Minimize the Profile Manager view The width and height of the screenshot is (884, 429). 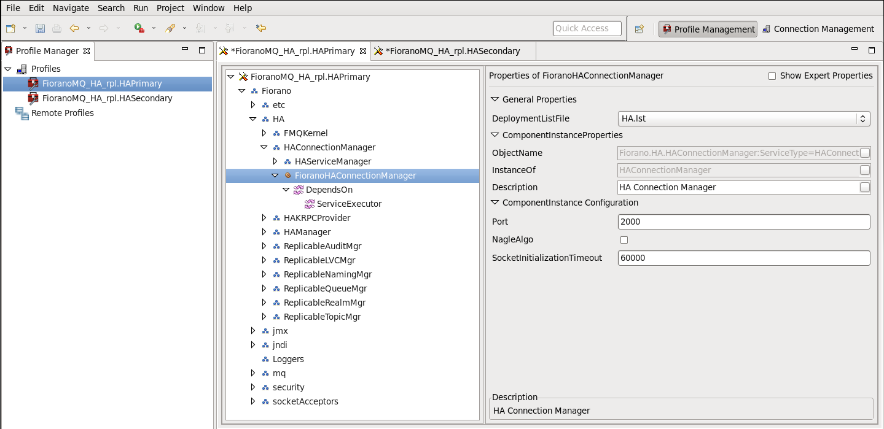pyautogui.click(x=185, y=50)
